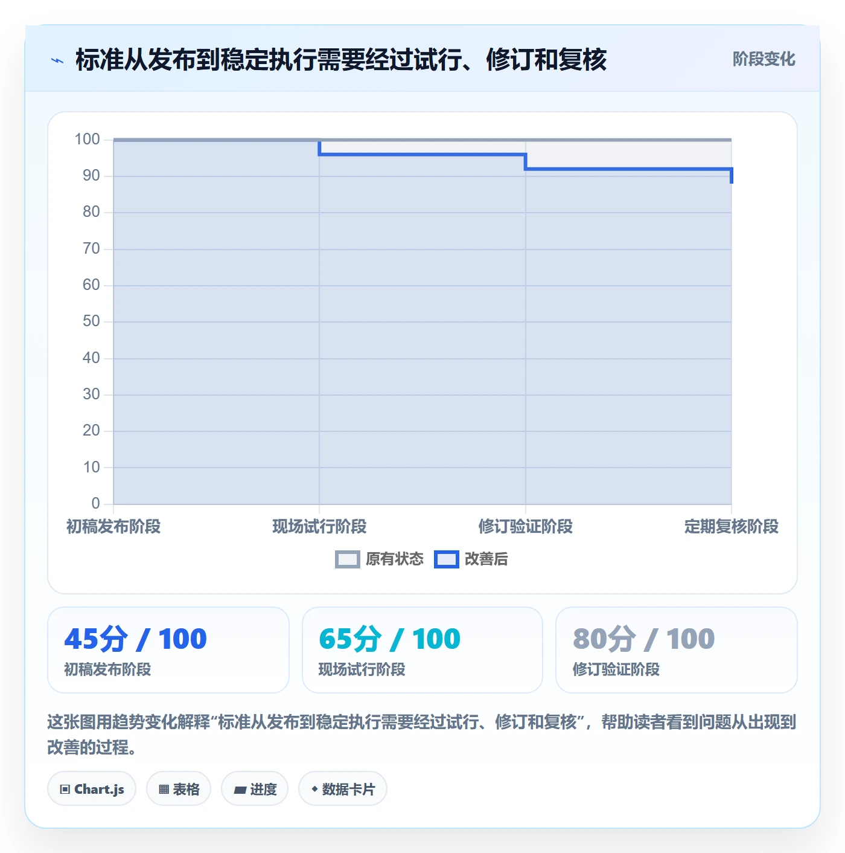This screenshot has width=845, height=853.
Task: Select the 表格 tag chip
Action: click(x=179, y=788)
